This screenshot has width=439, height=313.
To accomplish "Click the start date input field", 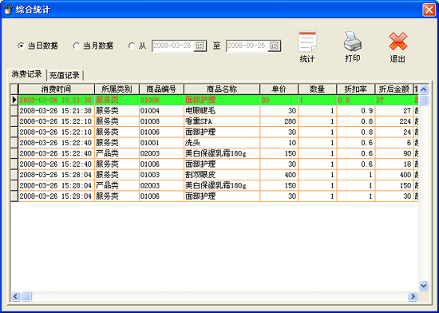I will tap(173, 46).
